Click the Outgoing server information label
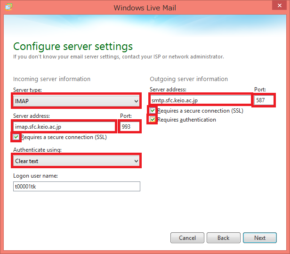This screenshot has width=290, height=254. coord(189,79)
